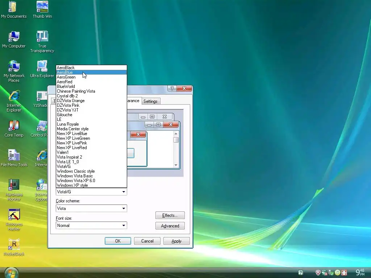Select AeroBlack from the style list

coord(91,68)
